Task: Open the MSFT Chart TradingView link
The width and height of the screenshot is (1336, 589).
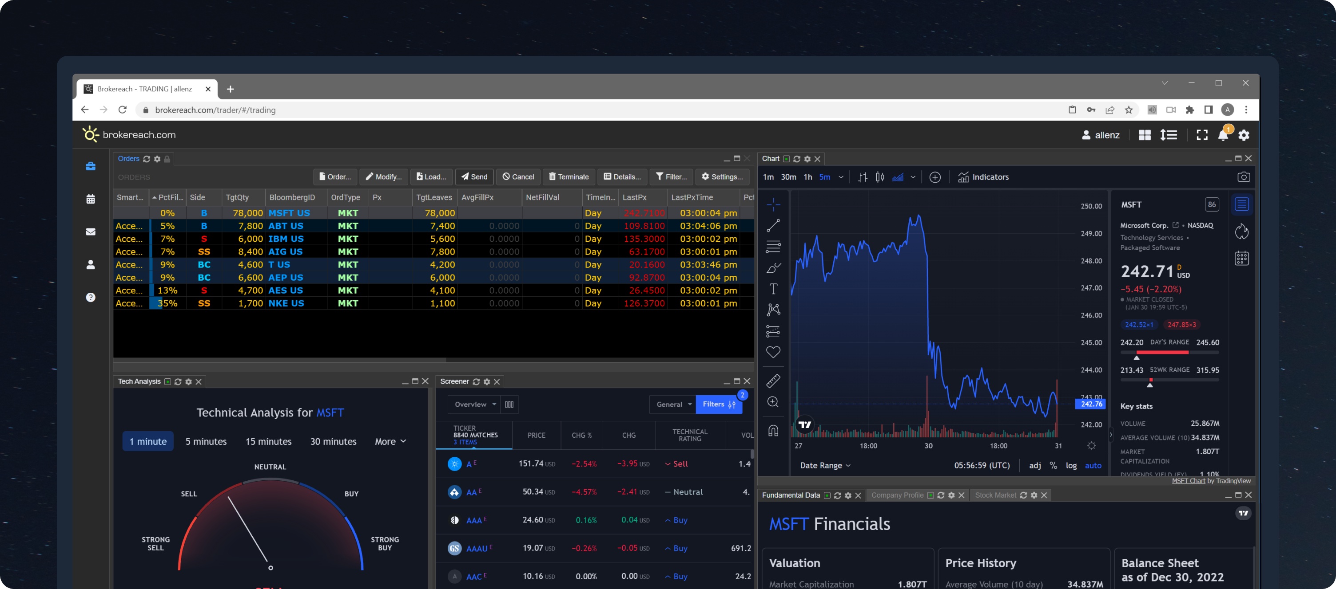Action: click(1188, 481)
